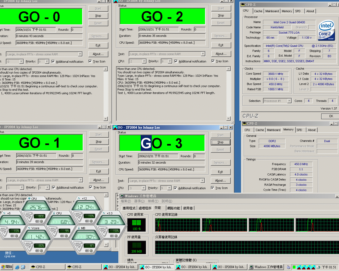Close the +5V voltage hexagon monitor
This screenshot has height=271, width=339.
pyautogui.click(x=16, y=236)
